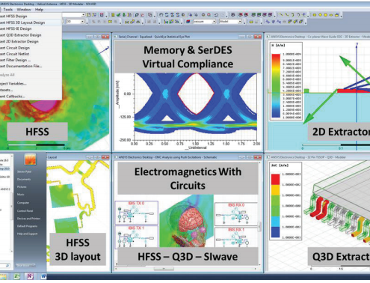Image resolution: width=370 pixels, height=283 pixels.
Task: Click the Start menu search field
Action: point(5,266)
